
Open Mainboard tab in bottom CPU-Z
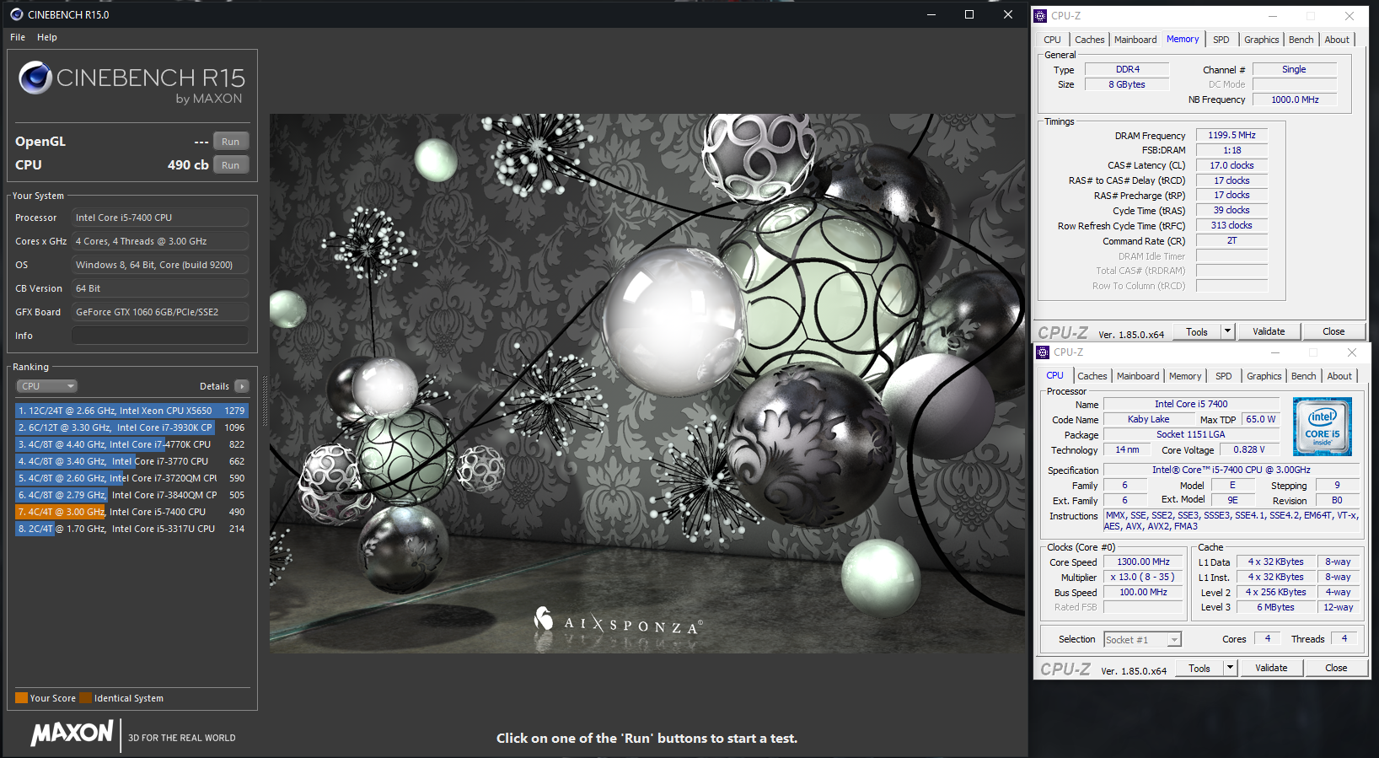[x=1138, y=376]
